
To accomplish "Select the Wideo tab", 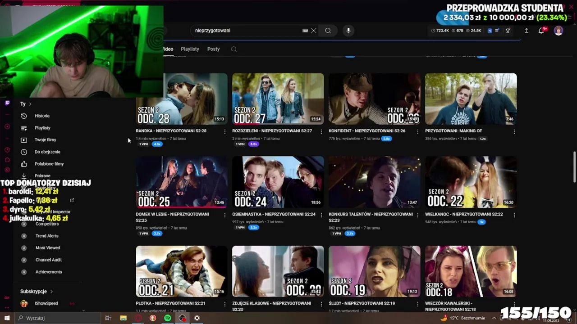I will tap(168, 49).
